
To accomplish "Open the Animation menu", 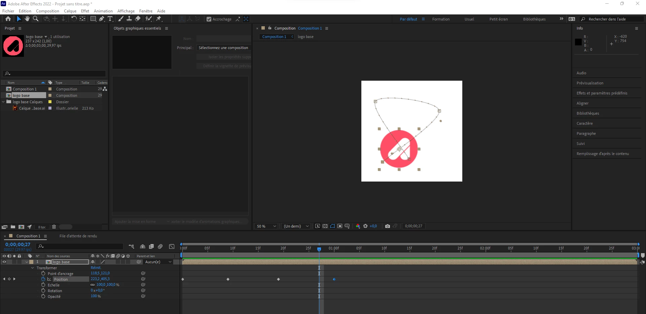I will point(103,11).
